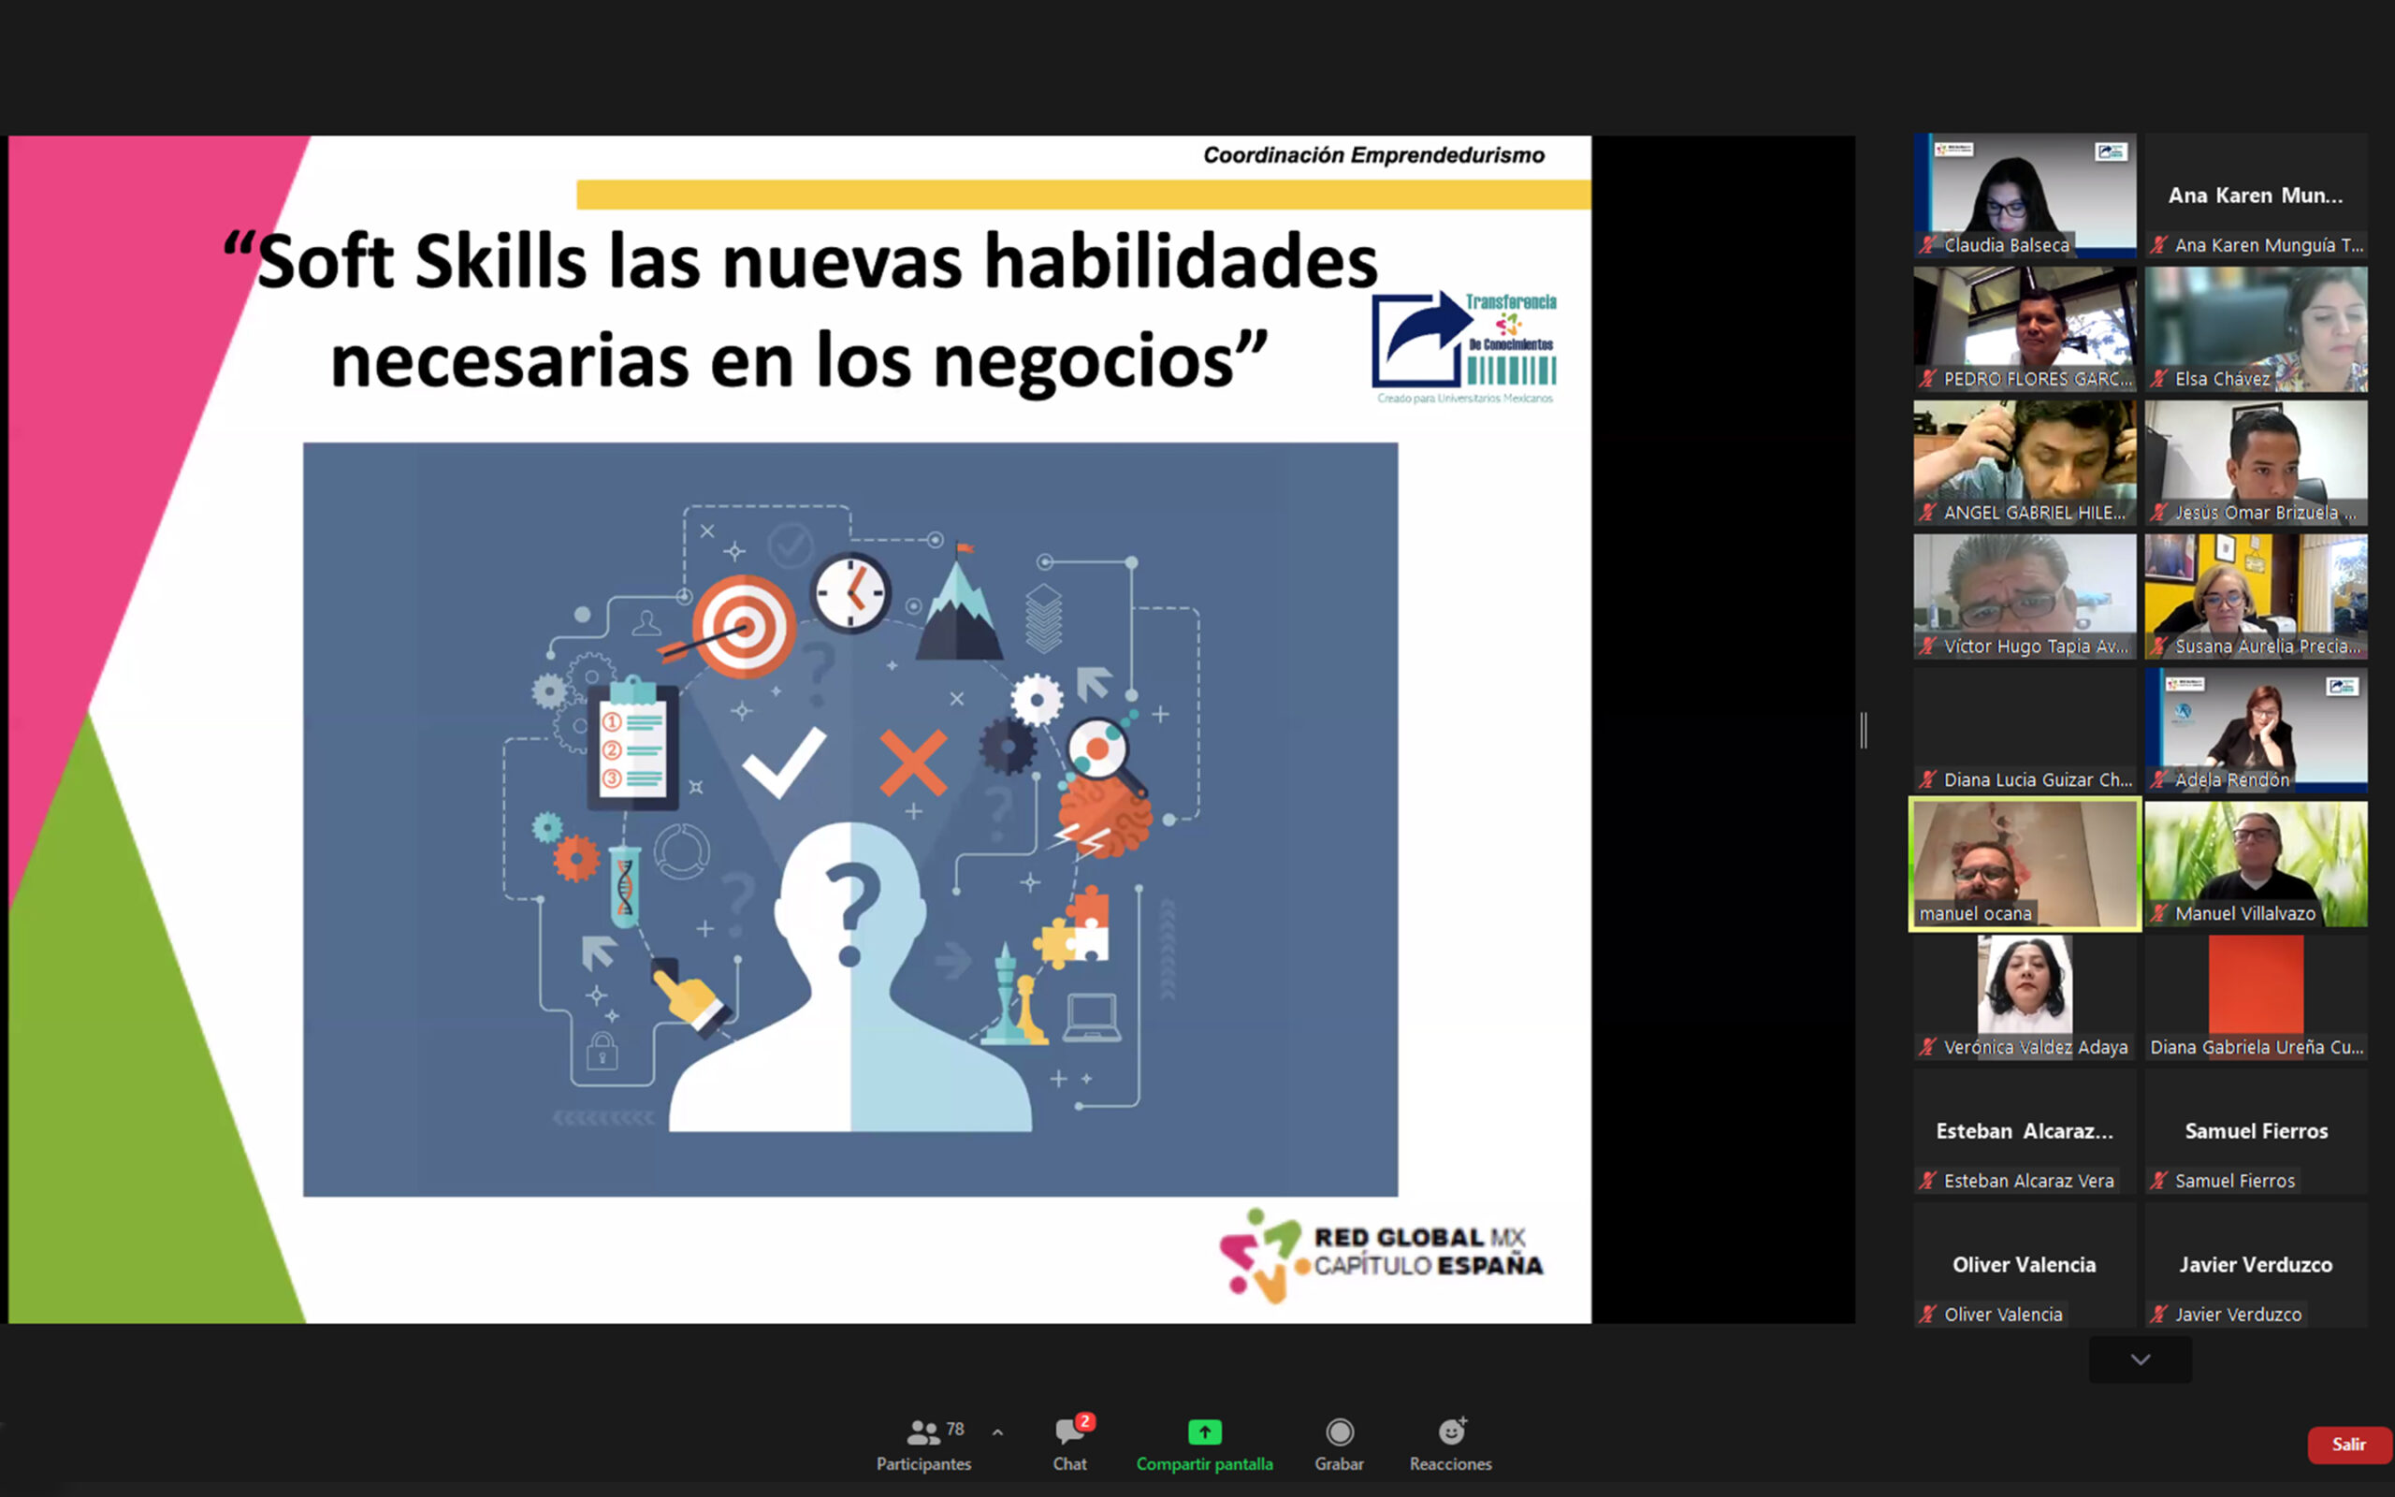
Task: Leave the meeting with Salir button
Action: [x=2347, y=1445]
